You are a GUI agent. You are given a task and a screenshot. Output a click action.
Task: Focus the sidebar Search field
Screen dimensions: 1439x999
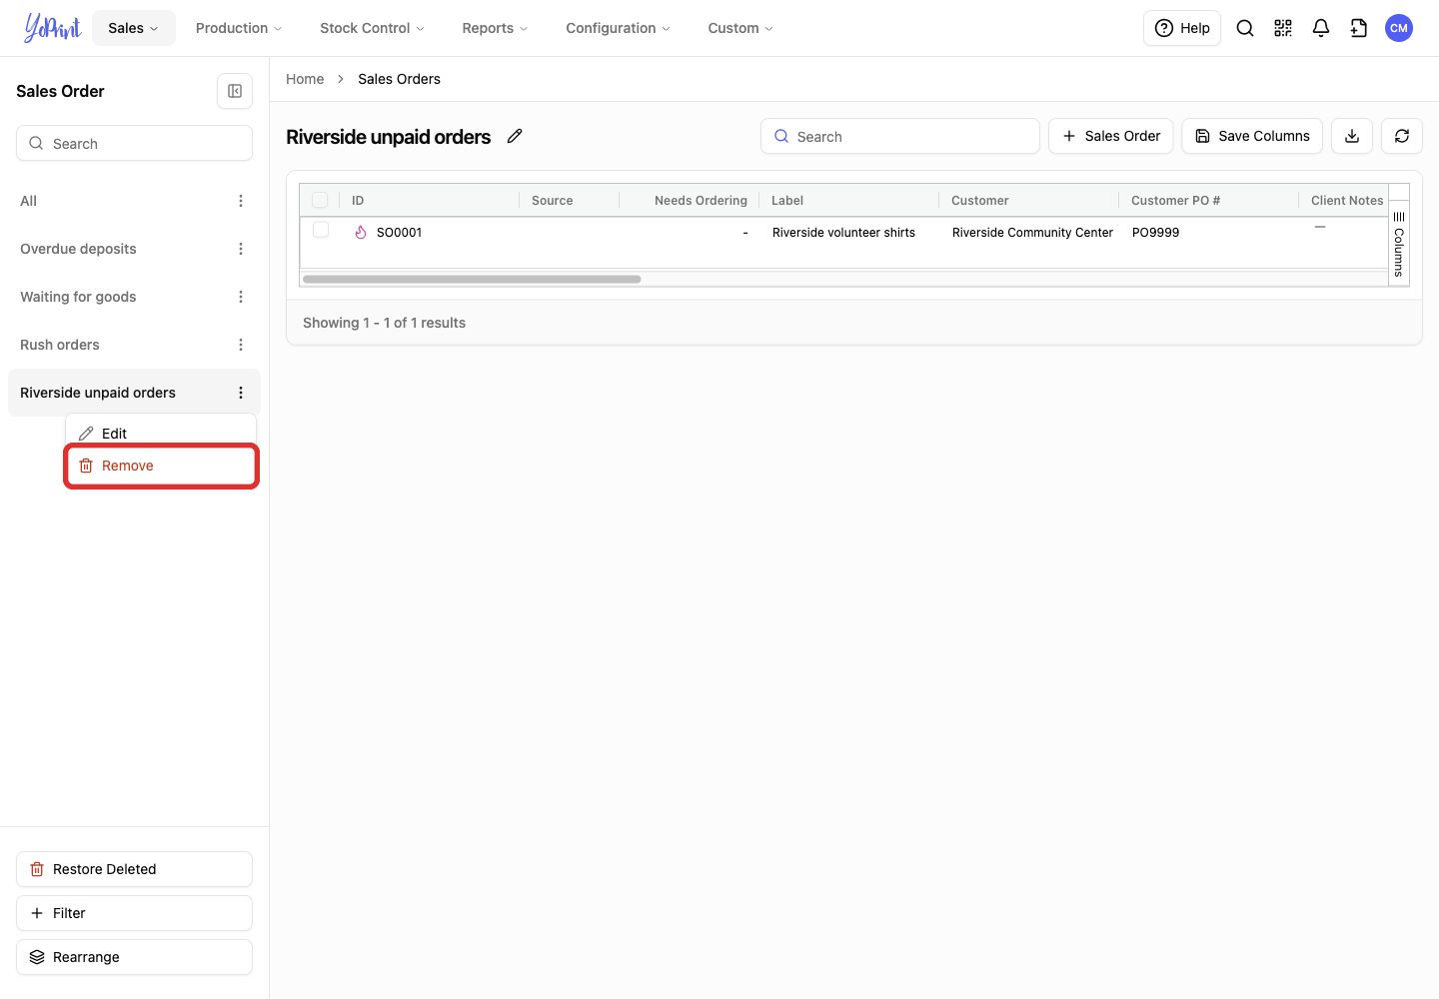pyautogui.click(x=134, y=143)
